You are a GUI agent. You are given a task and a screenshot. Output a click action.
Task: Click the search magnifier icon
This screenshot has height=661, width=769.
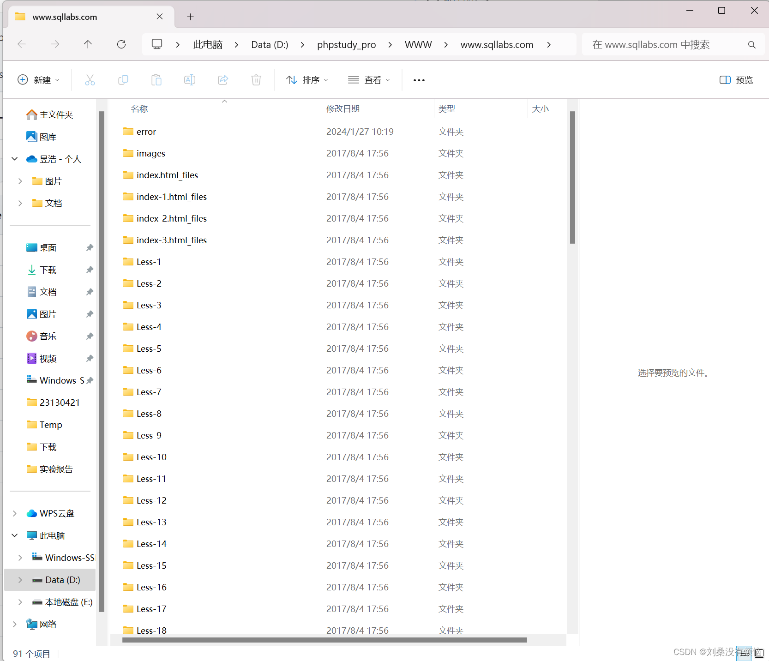point(752,45)
